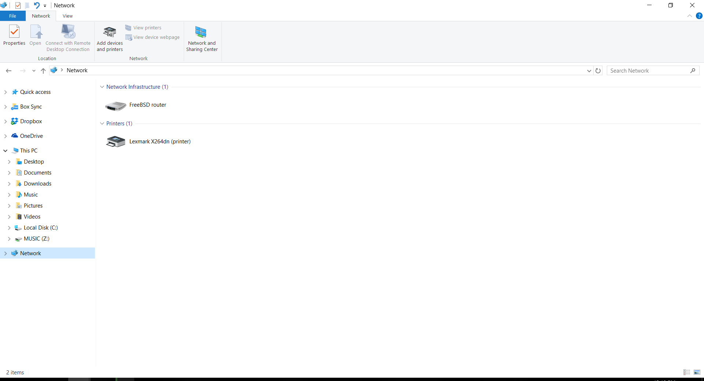Screen dimensions: 704x381
Task: Minimize the ribbon with the caret
Action: 689,16
